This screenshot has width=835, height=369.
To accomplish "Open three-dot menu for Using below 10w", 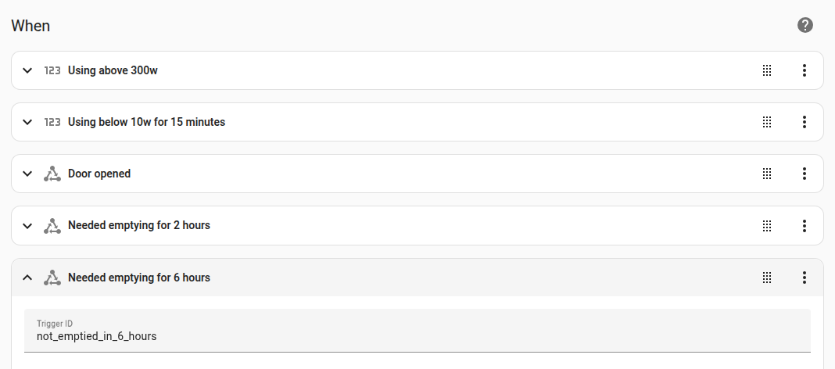I will (x=804, y=122).
